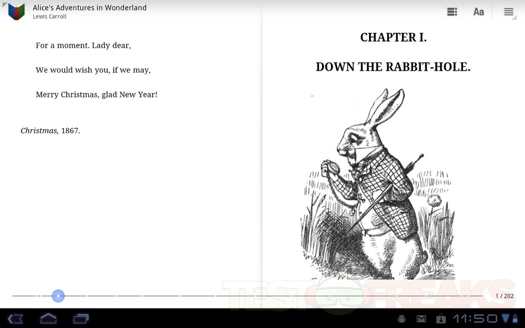Check the battery status icon

click(515, 318)
